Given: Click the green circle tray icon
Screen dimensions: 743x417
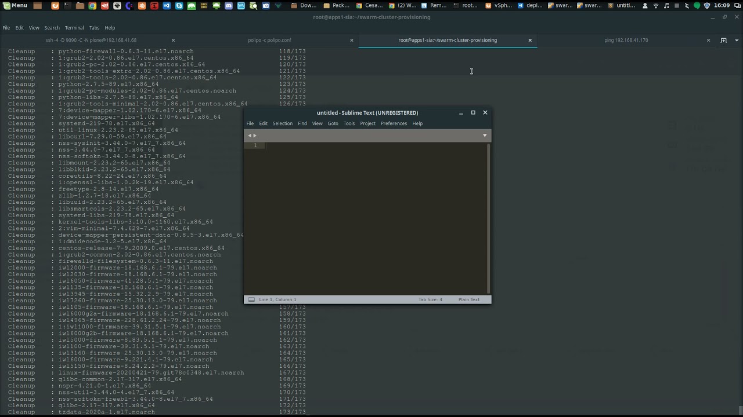Looking at the screenshot, I should [697, 5].
